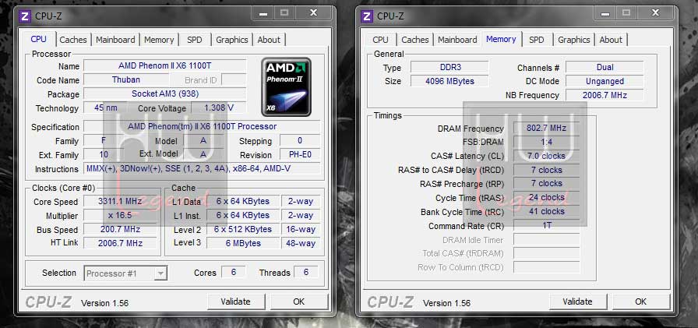698x328 pixels.
Task: Go to Graphics tab in right window
Action: pos(574,40)
